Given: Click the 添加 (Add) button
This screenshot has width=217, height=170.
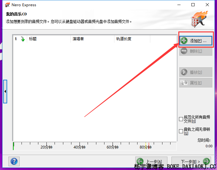Looking at the screenshot, I should click(x=196, y=41).
